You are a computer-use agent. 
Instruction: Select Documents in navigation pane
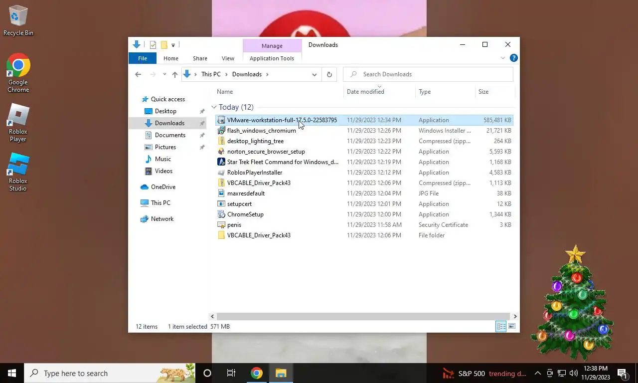[x=170, y=135]
